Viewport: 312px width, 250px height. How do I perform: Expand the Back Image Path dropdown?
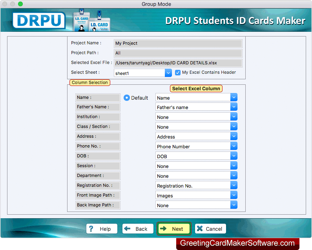(x=234, y=205)
